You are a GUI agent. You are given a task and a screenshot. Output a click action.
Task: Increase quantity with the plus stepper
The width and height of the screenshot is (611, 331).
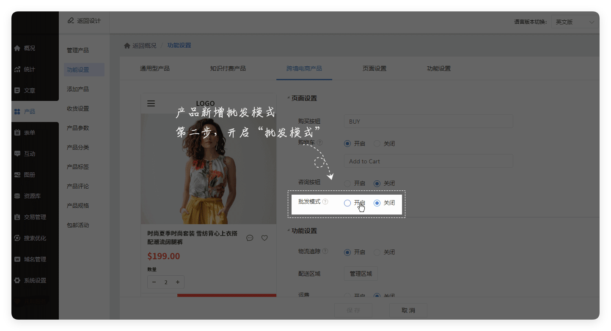[177, 282]
